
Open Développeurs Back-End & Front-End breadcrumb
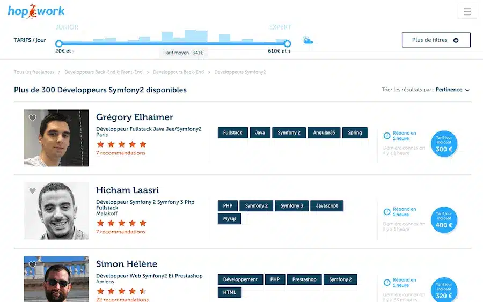(x=104, y=72)
